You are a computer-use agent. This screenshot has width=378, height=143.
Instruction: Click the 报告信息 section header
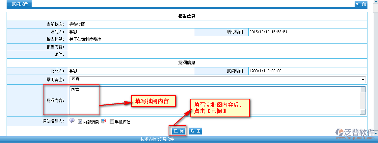pyautogui.click(x=187, y=16)
